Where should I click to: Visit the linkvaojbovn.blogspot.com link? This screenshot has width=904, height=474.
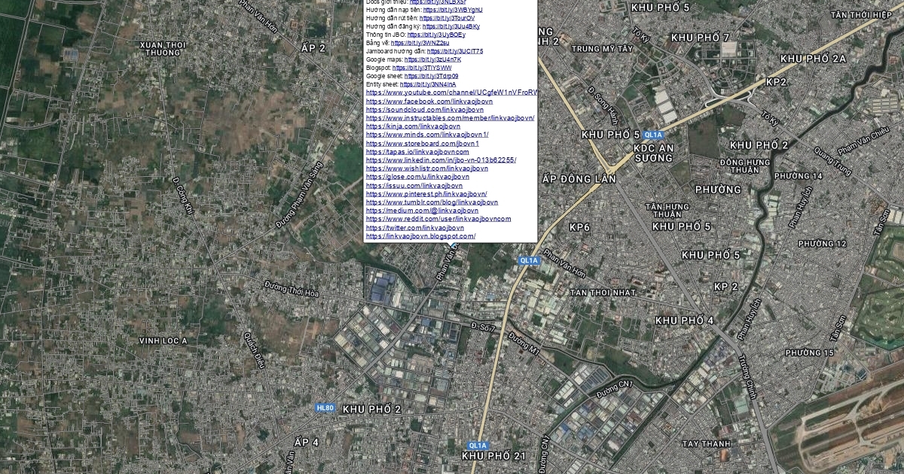tap(420, 236)
